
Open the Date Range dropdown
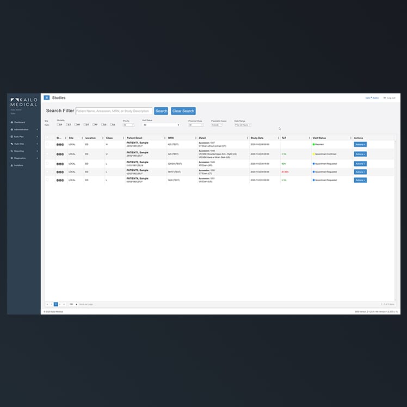click(x=243, y=125)
